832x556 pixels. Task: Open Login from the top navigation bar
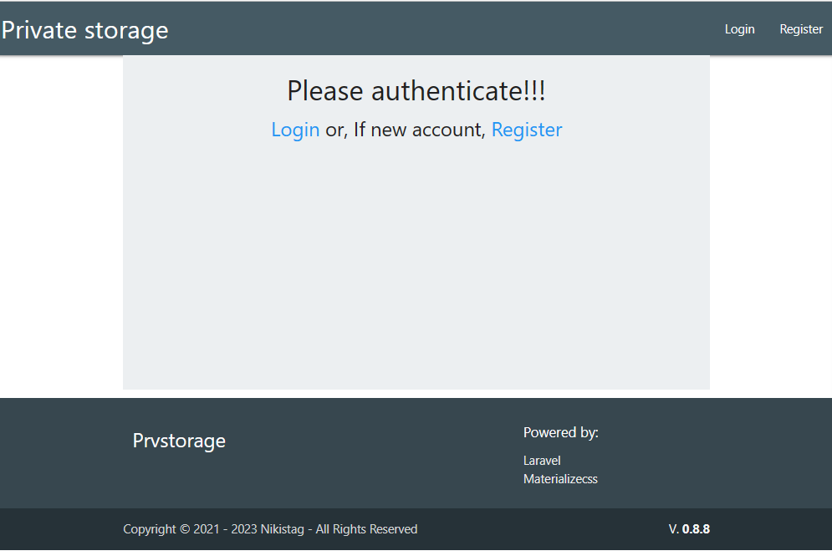pos(739,29)
